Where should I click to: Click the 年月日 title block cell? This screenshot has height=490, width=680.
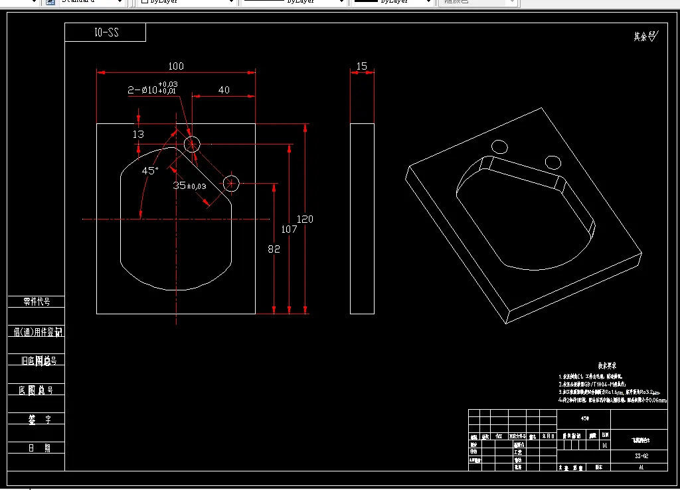pyautogui.click(x=548, y=436)
